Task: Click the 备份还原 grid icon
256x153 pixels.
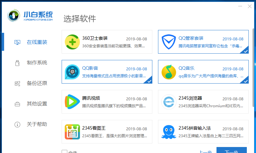Action: click(x=17, y=84)
